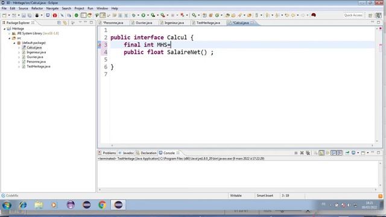Click the Debug bug icon in toolbar
The height and width of the screenshot is (217, 386).
[134, 15]
